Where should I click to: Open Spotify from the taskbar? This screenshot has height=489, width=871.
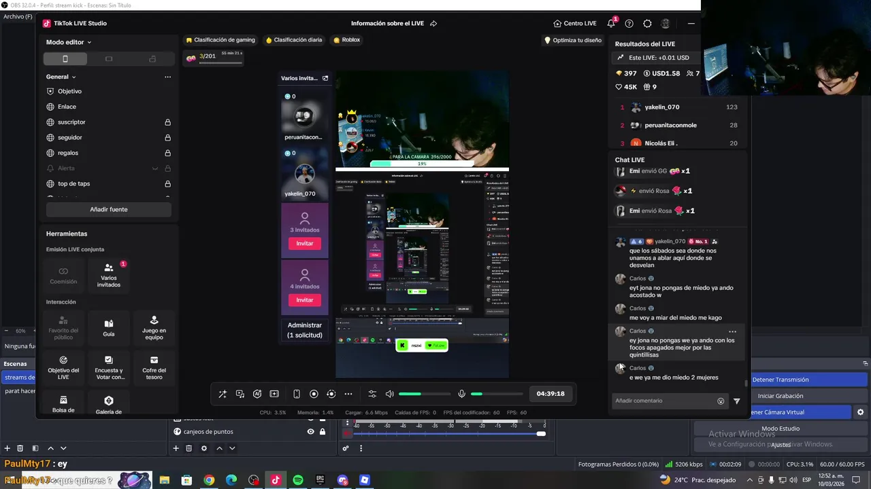[x=298, y=480]
